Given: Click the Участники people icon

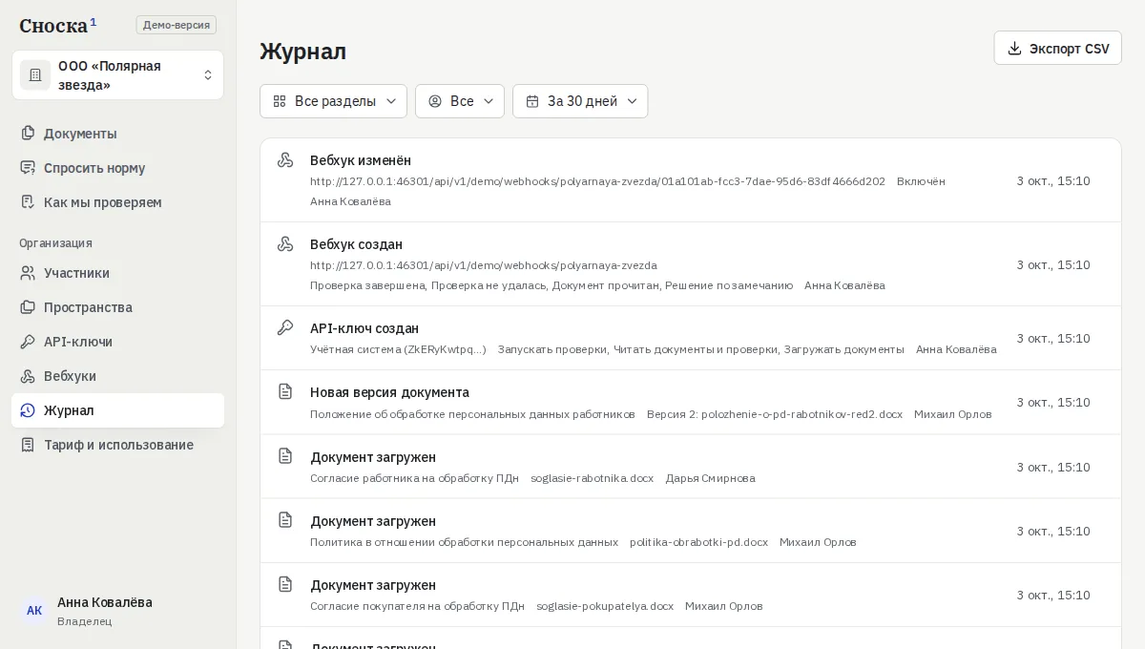Looking at the screenshot, I should [x=28, y=273].
